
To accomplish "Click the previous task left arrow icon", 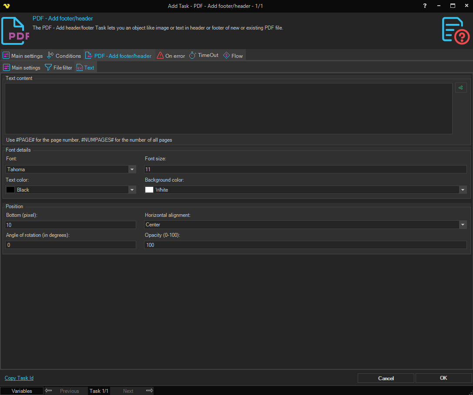I will point(49,391).
